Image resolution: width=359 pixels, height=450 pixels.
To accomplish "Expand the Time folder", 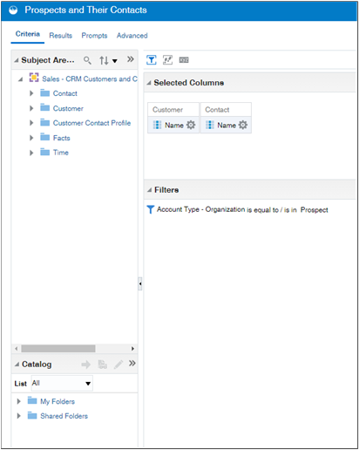I will tap(31, 153).
